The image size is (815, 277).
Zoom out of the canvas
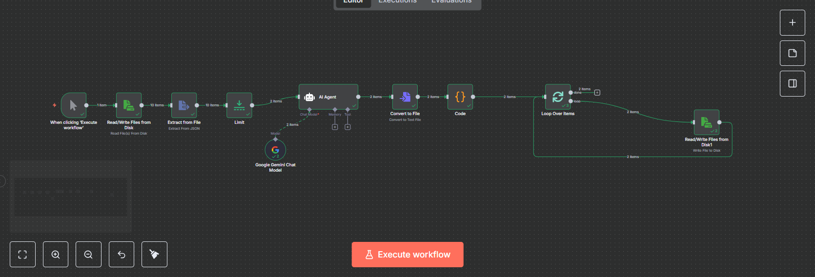[88, 255]
